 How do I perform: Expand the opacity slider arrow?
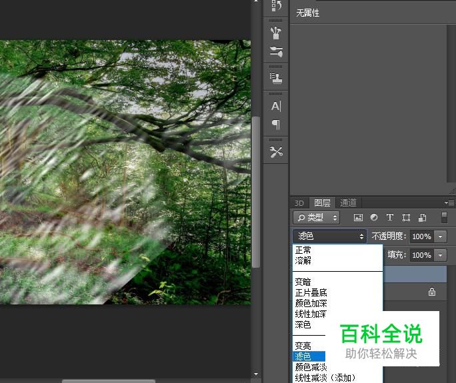click(x=440, y=236)
